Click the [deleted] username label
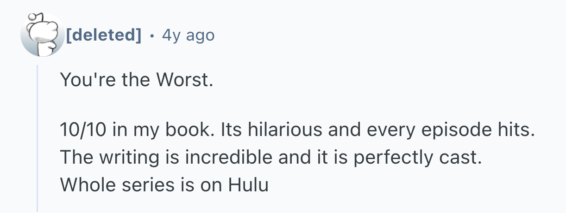 (x=104, y=35)
